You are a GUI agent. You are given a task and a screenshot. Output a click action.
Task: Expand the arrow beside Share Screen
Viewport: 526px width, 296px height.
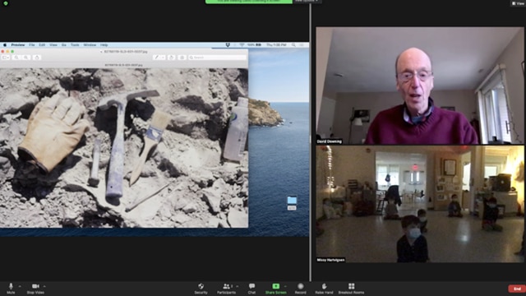[x=285, y=286]
